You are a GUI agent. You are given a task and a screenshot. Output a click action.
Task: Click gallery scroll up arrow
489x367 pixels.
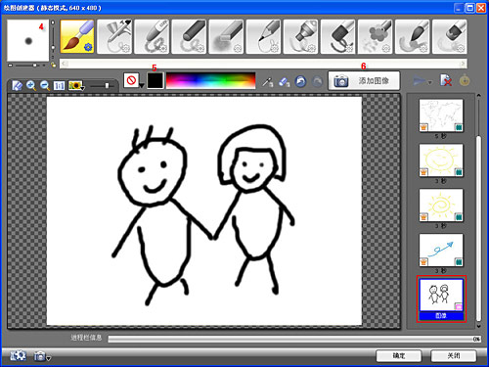pos(478,96)
